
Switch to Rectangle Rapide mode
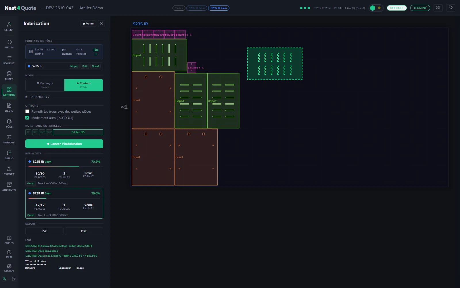click(45, 85)
